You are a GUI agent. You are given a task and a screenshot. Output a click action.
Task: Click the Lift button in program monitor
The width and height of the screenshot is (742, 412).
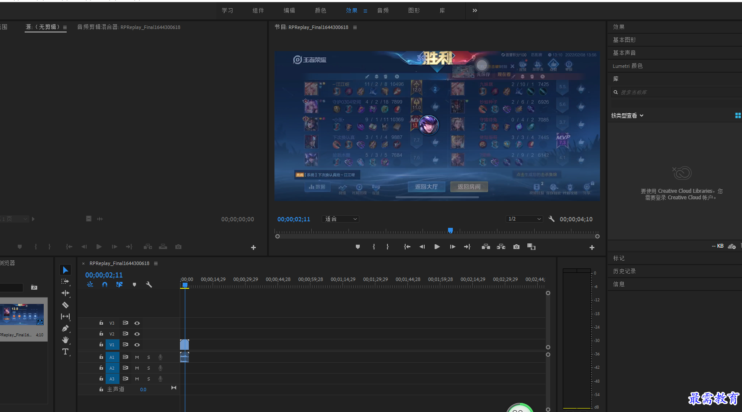486,247
